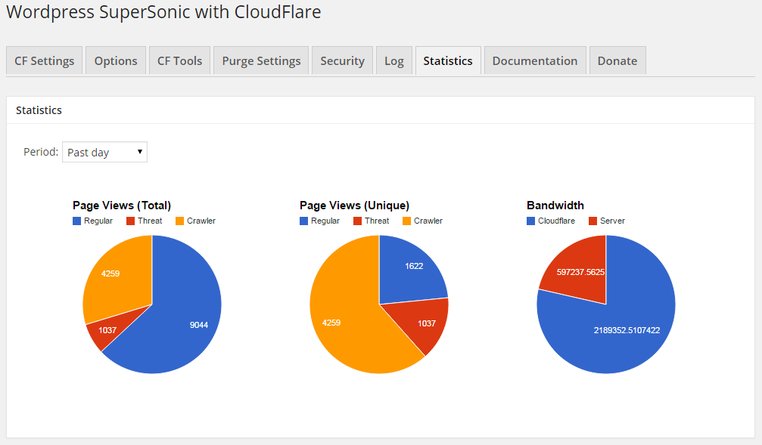Click Regular blue swatch in Page Views (Total) legend

tap(76, 221)
